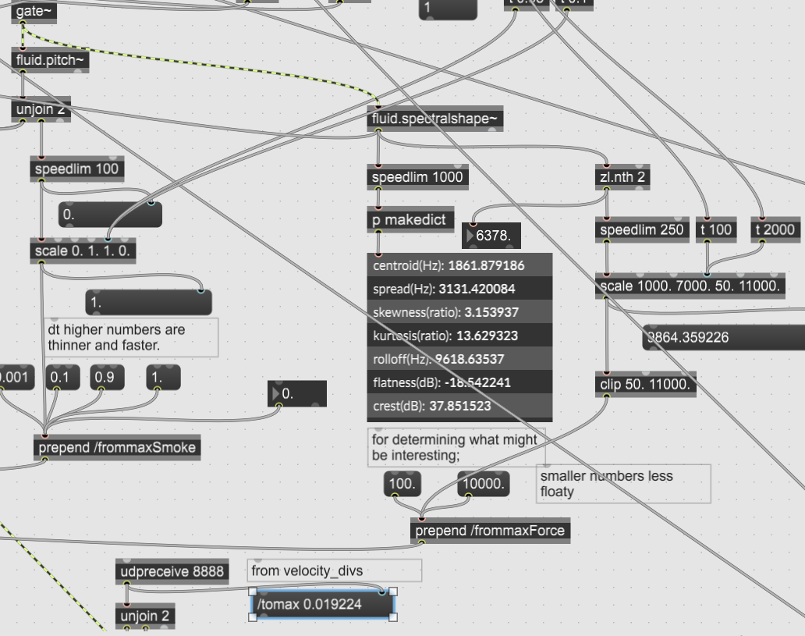Click the 'p makedict' subpatcher object
This screenshot has height=636, width=805.
click(x=410, y=220)
